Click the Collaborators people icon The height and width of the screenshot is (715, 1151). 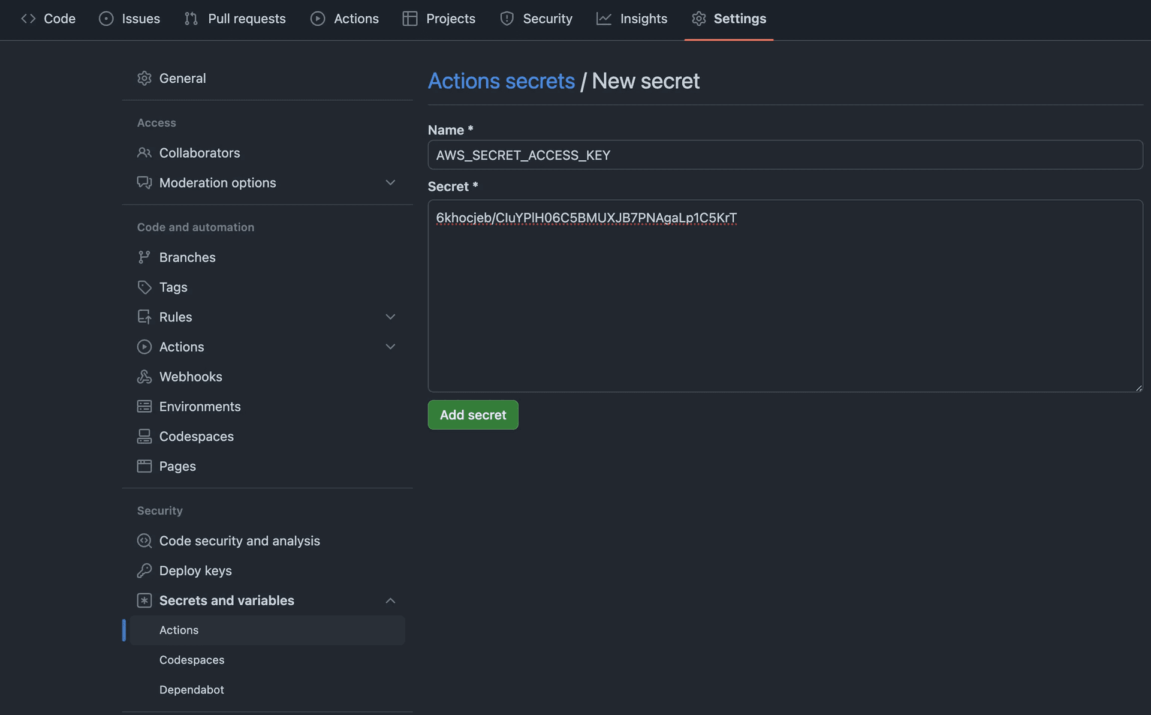[144, 153]
